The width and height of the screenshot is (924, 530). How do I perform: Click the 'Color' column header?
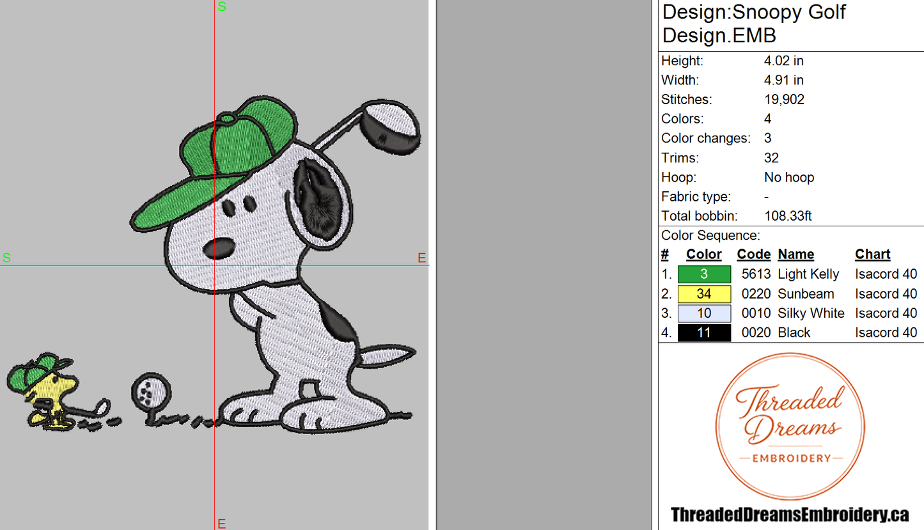(704, 254)
